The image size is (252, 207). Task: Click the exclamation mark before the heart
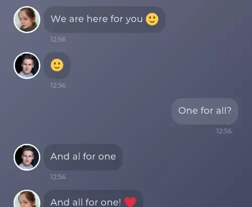(x=119, y=202)
